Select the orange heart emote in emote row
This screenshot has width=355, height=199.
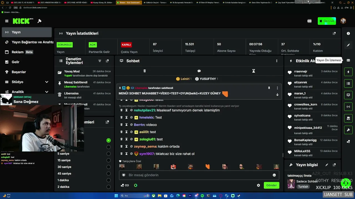pos(207,166)
